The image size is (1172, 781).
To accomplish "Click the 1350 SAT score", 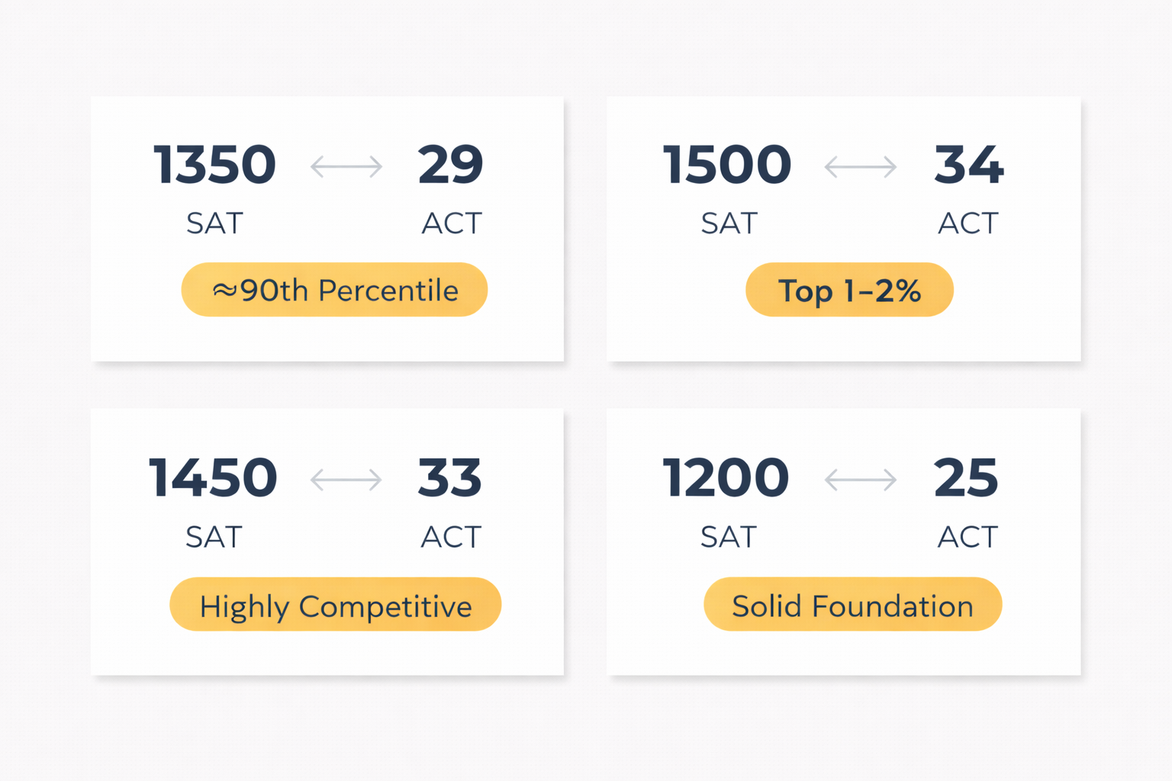I will click(214, 165).
